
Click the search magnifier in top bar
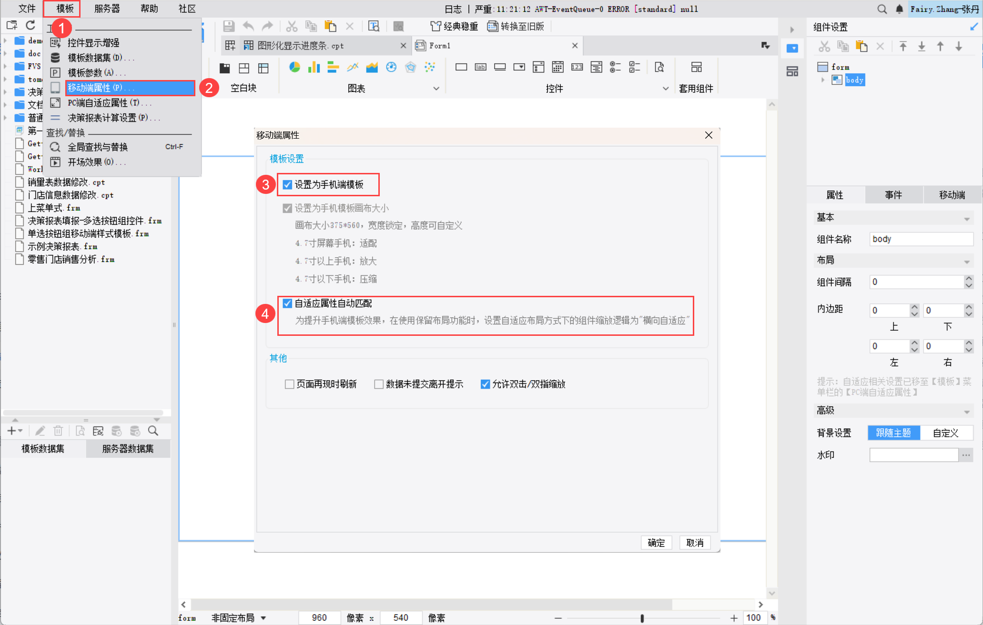point(882,9)
